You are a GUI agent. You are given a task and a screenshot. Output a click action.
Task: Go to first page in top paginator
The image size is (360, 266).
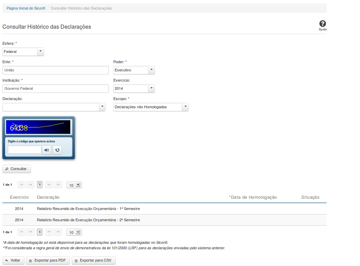(21, 185)
